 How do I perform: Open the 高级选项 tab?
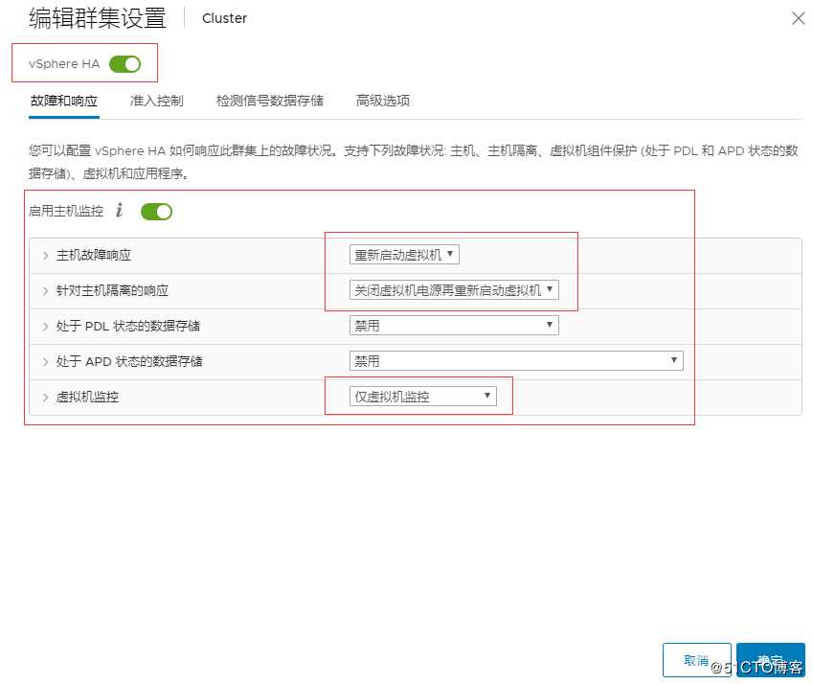[x=383, y=101]
